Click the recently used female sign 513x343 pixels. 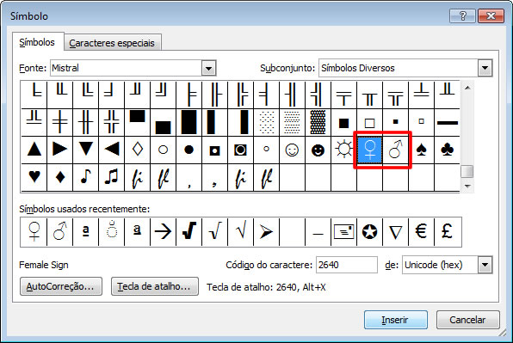tap(34, 231)
